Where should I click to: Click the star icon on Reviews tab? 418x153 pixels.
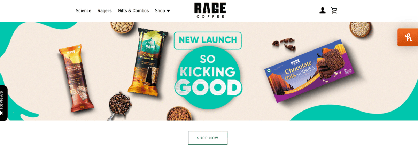[x=1, y=113]
